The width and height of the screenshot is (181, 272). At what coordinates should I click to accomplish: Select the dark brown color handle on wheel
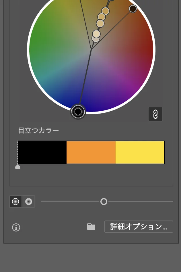(133, 9)
